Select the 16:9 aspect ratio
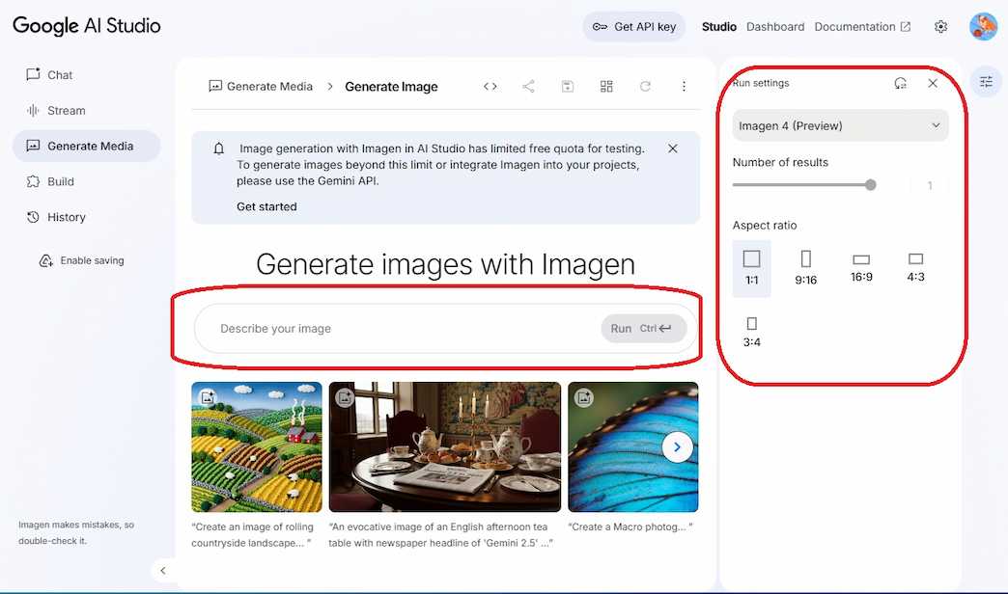 [860, 266]
